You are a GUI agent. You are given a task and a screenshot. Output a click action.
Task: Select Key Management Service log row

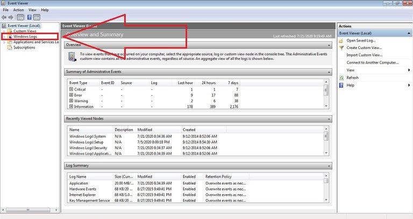pyautogui.click(x=195, y=201)
